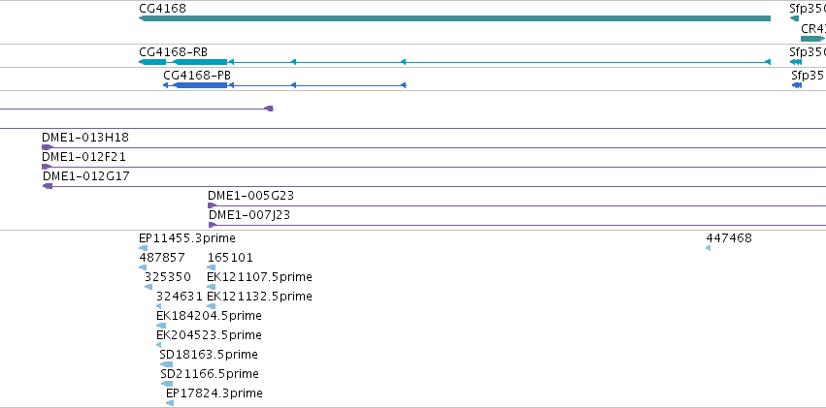826x408 pixels.
Task: Click the thick CG4168-PB coding block
Action: pyautogui.click(x=201, y=85)
